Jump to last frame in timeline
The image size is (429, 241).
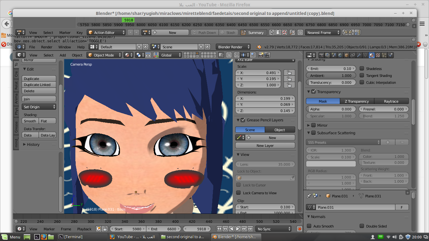click(250, 229)
